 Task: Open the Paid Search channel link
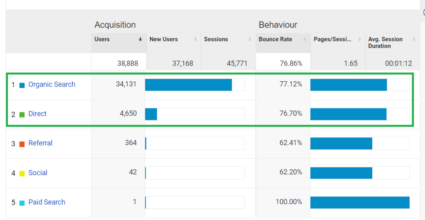click(47, 202)
